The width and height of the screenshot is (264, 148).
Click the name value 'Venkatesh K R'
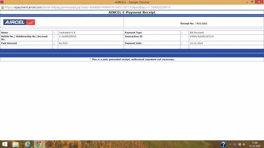[67, 32]
